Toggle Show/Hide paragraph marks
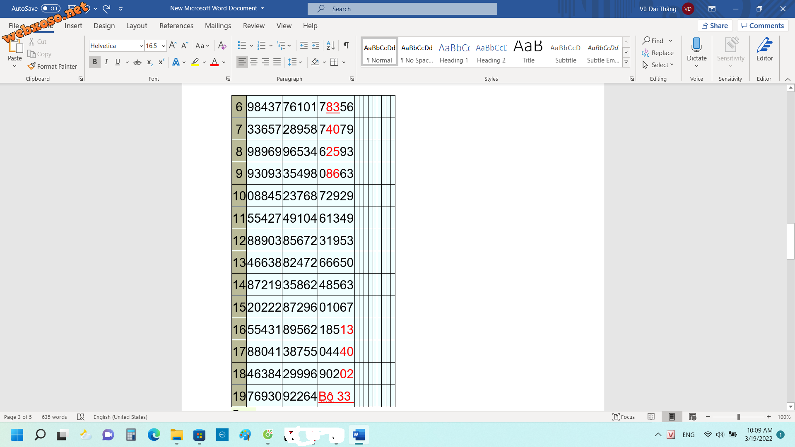 [x=346, y=45]
